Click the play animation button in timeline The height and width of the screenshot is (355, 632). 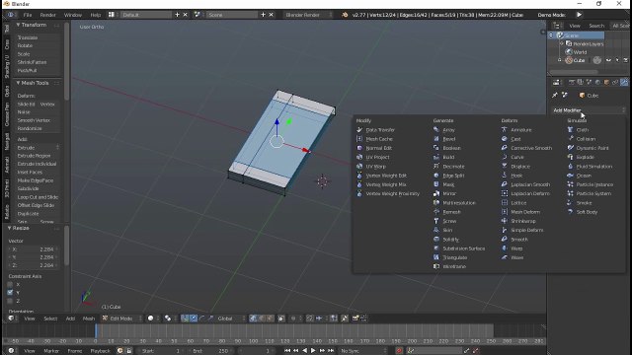pos(313,351)
